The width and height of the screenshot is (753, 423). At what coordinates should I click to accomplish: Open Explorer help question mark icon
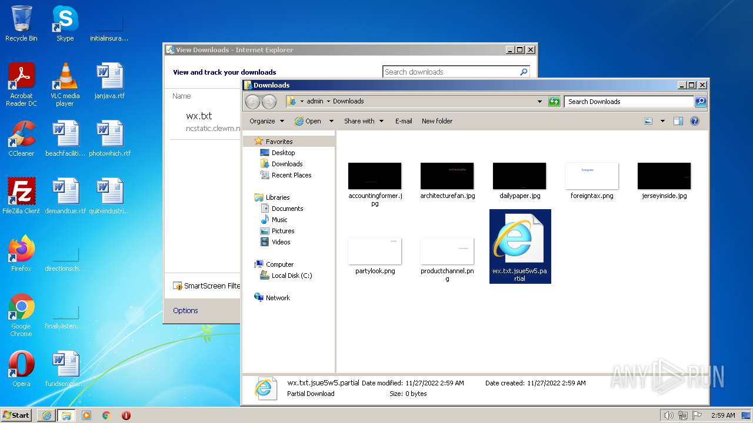click(x=694, y=121)
